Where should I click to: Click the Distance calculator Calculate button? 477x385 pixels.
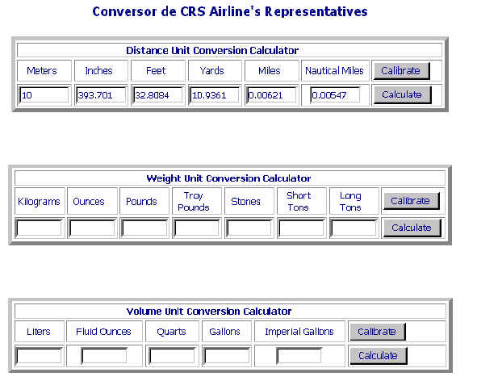(x=402, y=95)
